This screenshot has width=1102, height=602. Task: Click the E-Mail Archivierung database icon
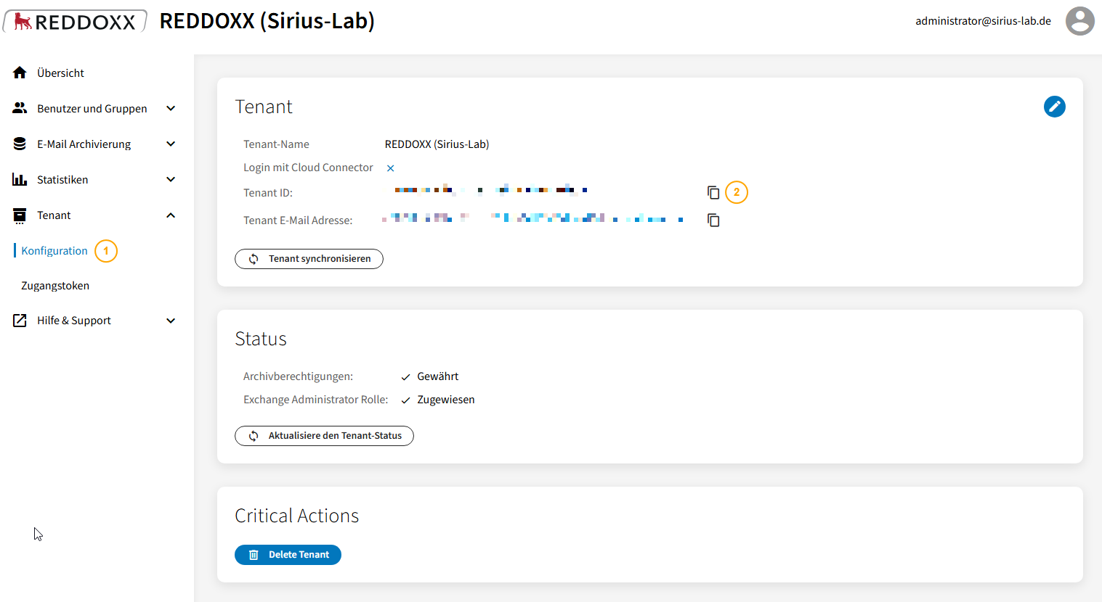pyautogui.click(x=20, y=144)
